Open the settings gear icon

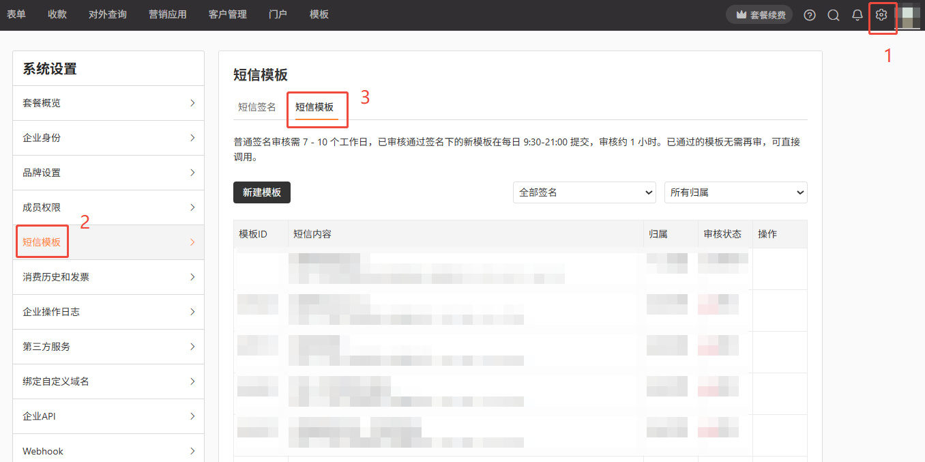pyautogui.click(x=881, y=15)
